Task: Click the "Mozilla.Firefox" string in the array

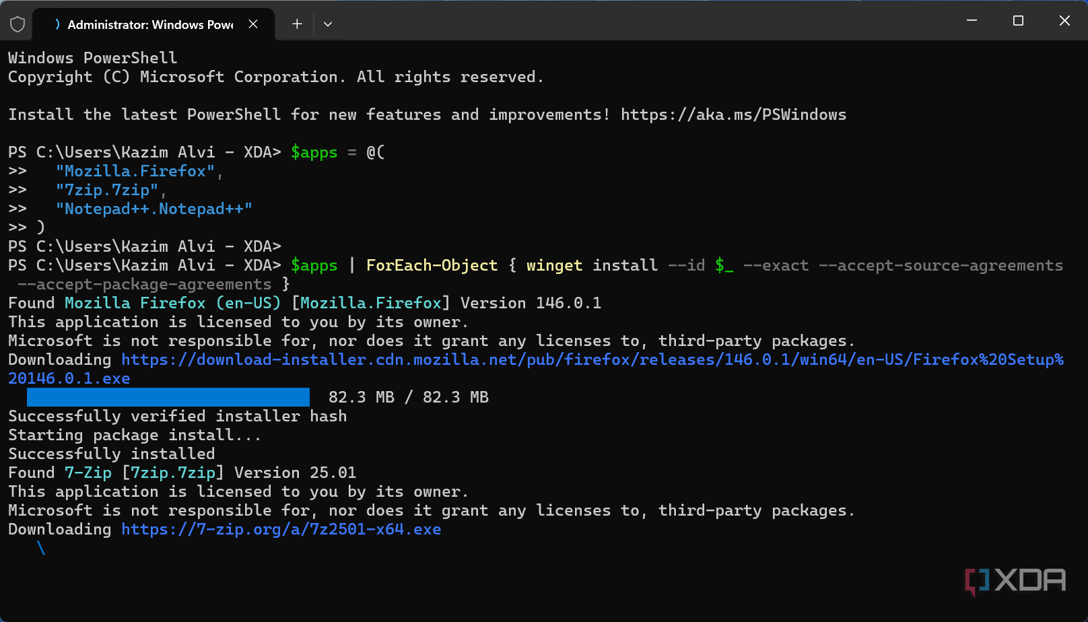Action: [135, 171]
